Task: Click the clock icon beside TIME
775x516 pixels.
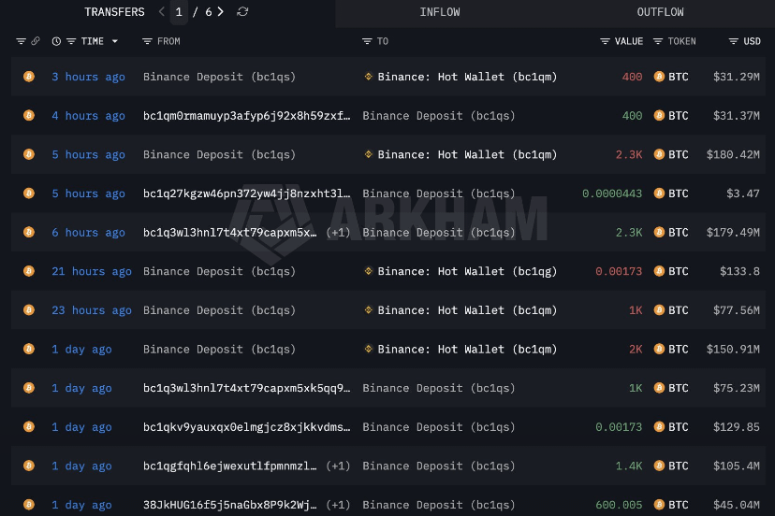Action: pyautogui.click(x=56, y=41)
